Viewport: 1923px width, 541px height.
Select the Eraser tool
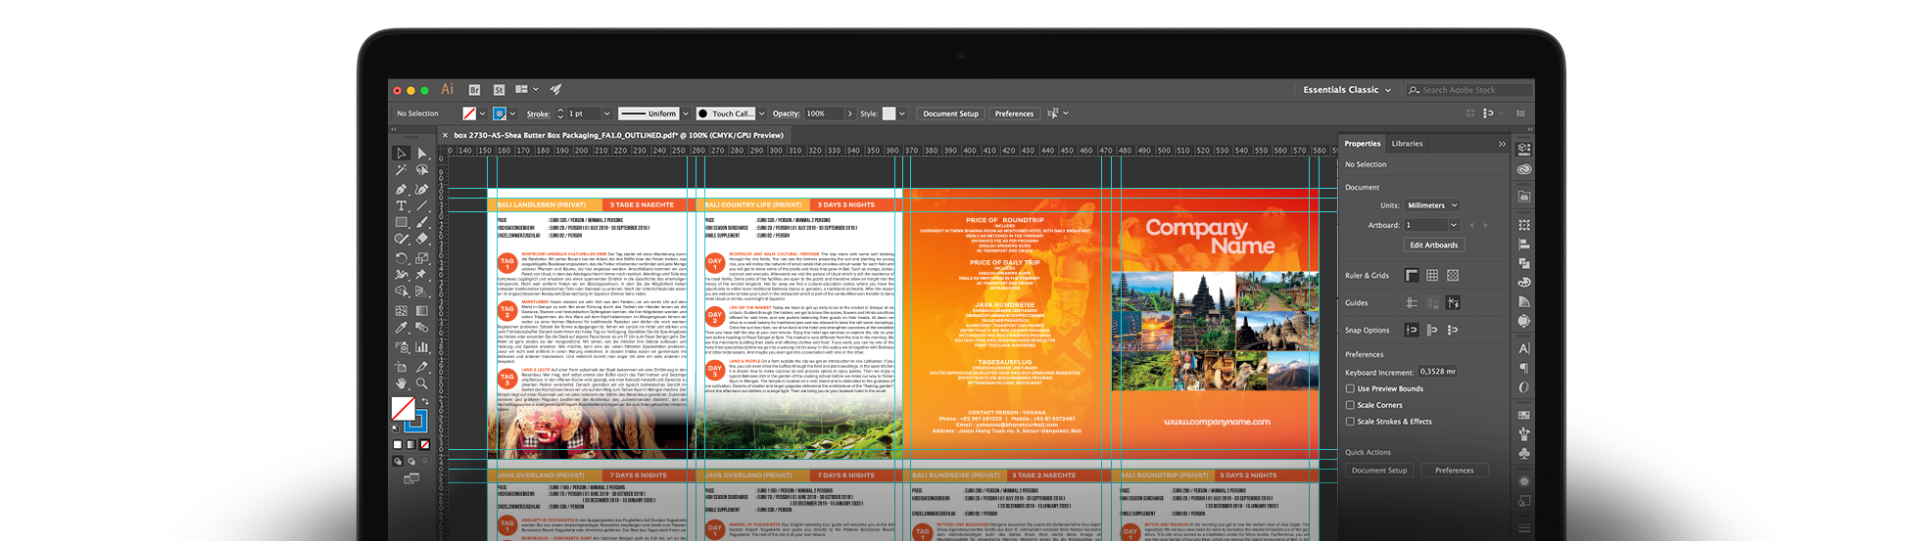422,239
